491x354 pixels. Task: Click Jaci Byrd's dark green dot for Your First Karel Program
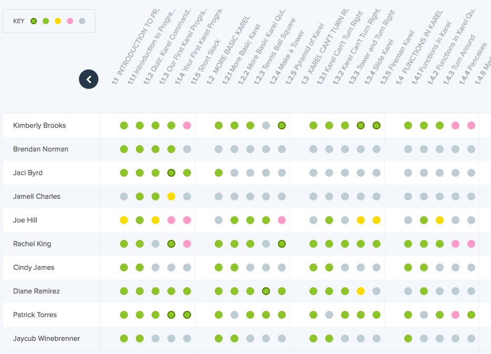coord(171,173)
